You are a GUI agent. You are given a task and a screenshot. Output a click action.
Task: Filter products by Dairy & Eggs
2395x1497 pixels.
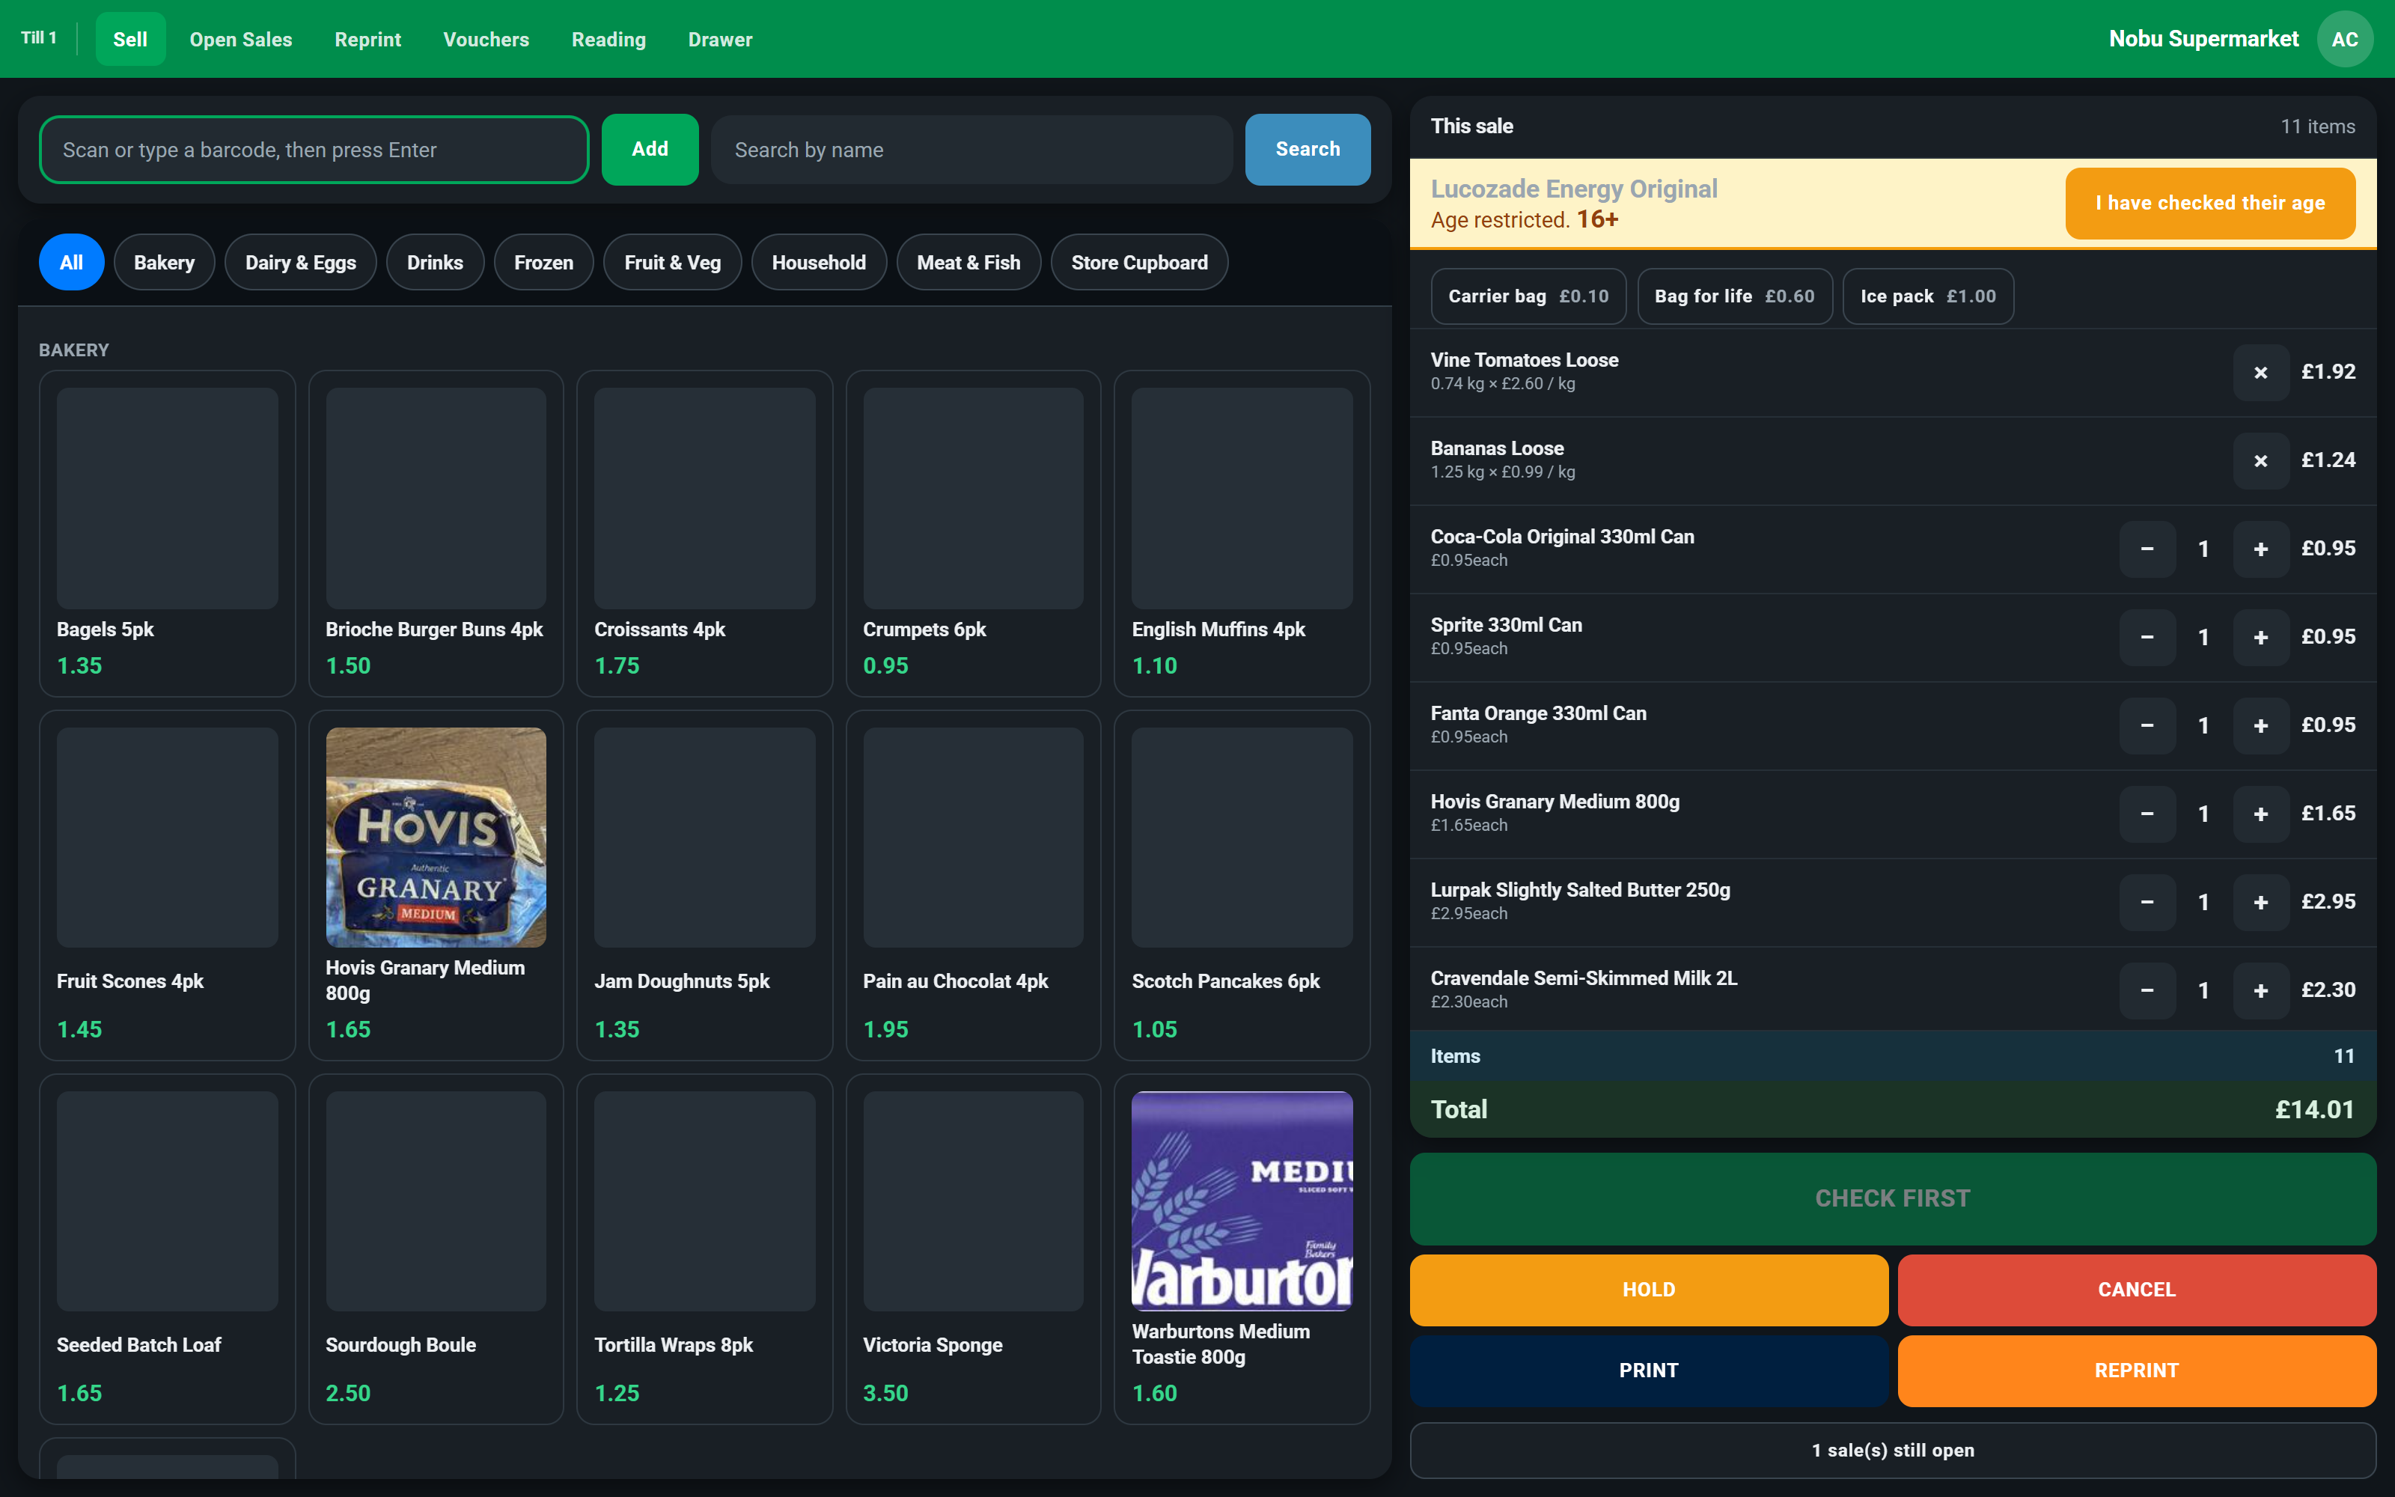point(300,263)
